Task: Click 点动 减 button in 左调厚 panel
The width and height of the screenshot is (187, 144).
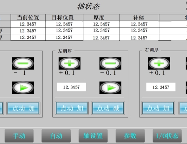Action: (108, 108)
